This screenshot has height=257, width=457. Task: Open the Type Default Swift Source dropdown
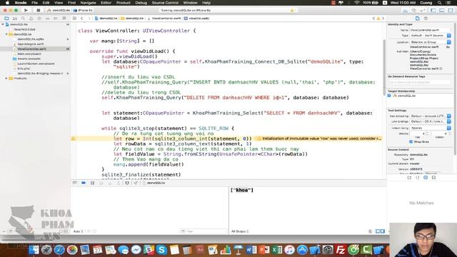click(x=431, y=36)
